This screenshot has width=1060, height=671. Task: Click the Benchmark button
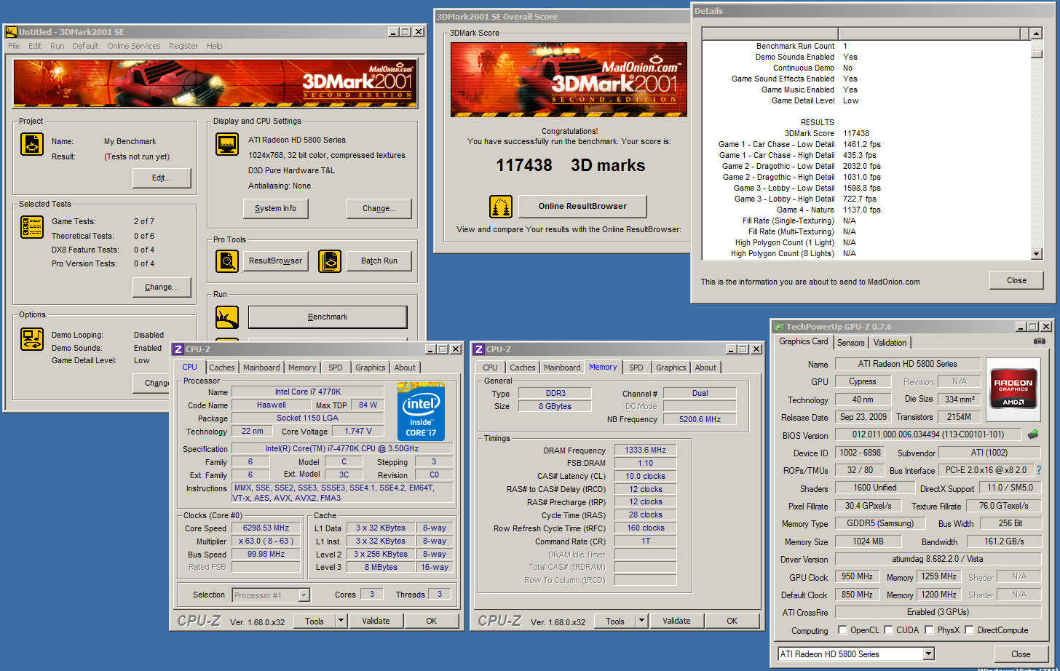[328, 317]
